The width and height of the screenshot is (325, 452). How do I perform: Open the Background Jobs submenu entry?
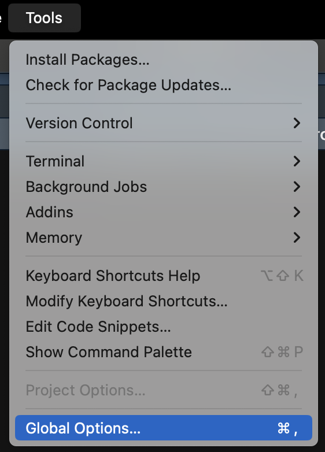pyautogui.click(x=164, y=187)
